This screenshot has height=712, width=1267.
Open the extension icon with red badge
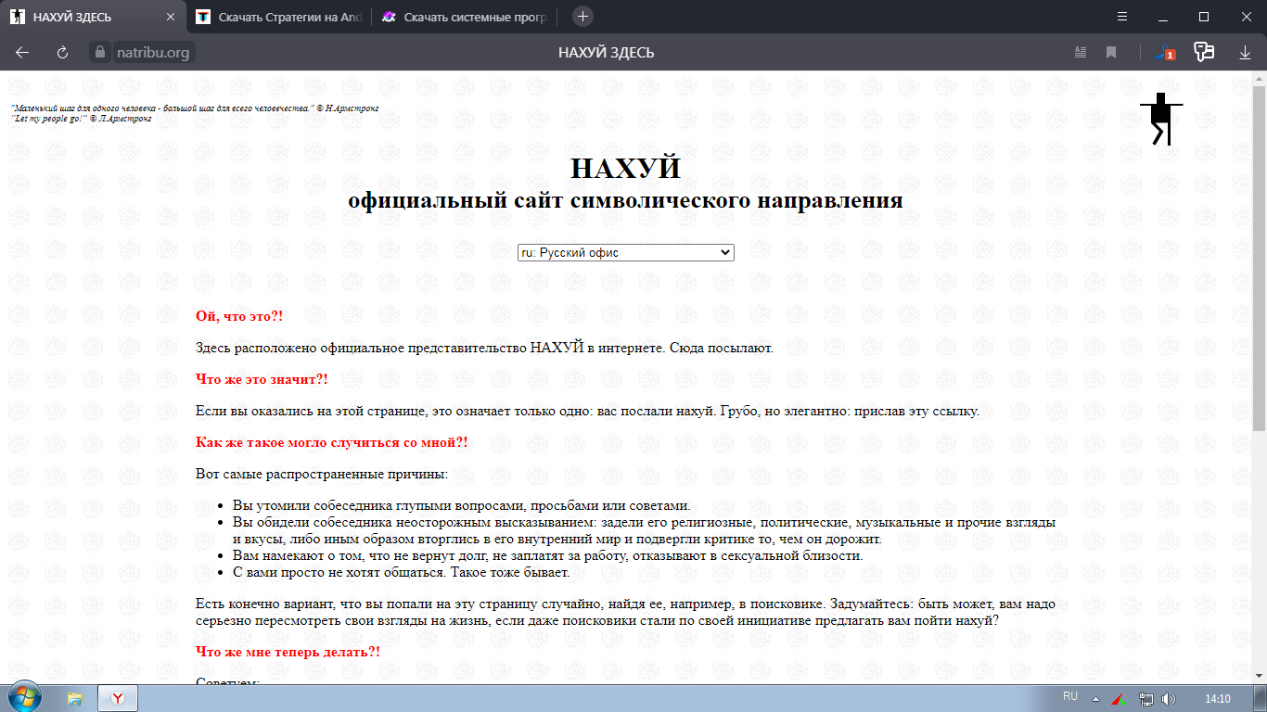coord(1164,53)
